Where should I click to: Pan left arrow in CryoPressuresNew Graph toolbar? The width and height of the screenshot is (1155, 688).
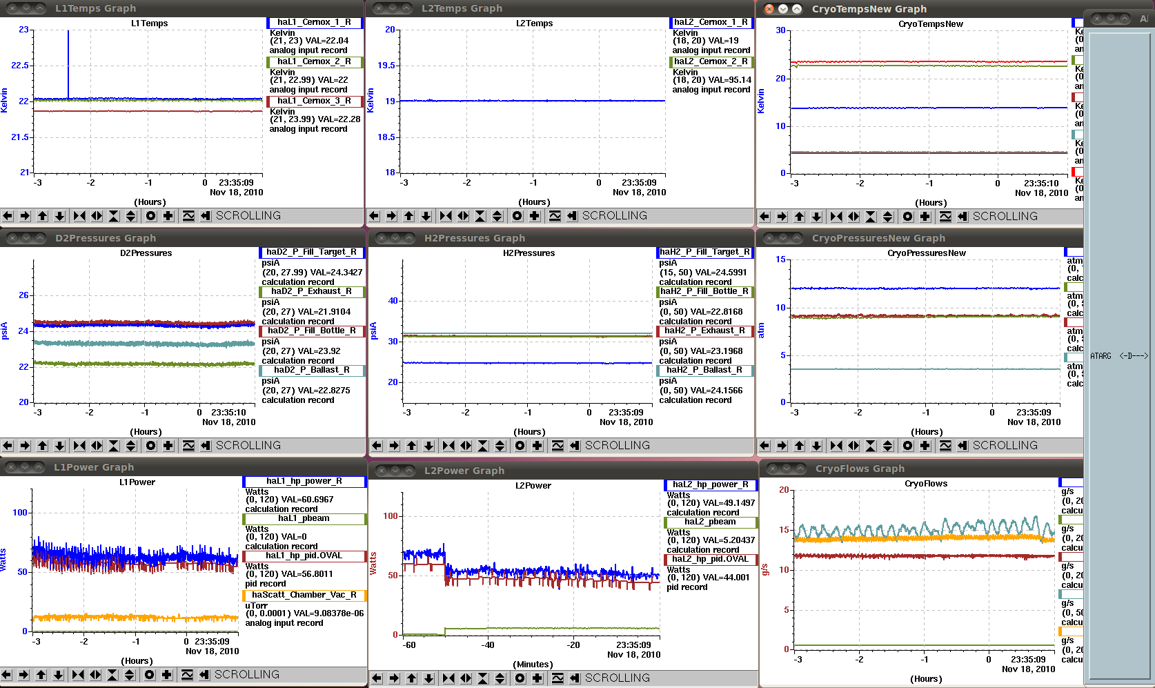(x=764, y=446)
